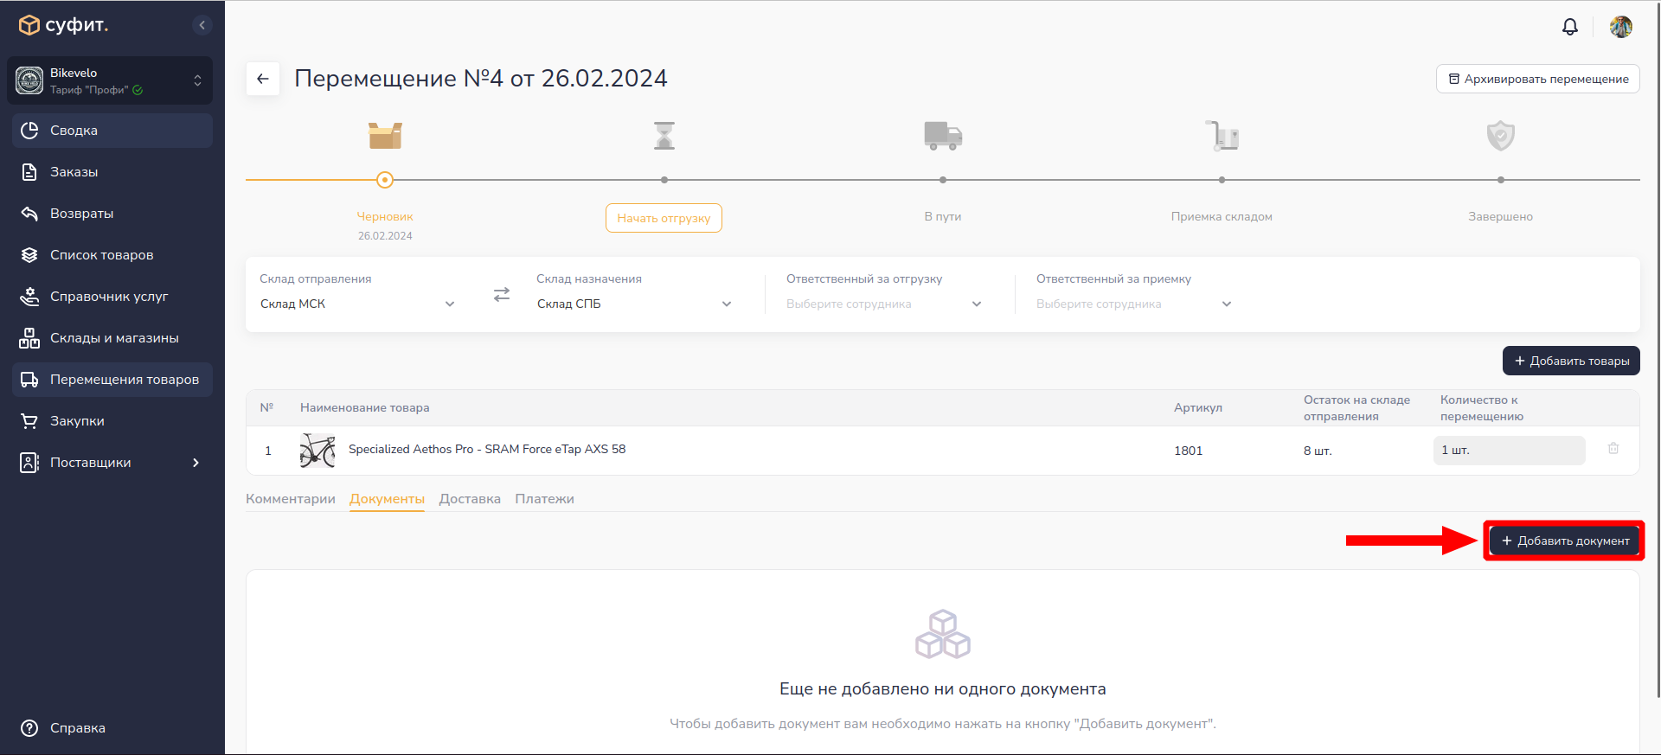Viewport: 1661px width, 755px height.
Task: Click the stock value 8 шт.
Action: [1318, 451]
